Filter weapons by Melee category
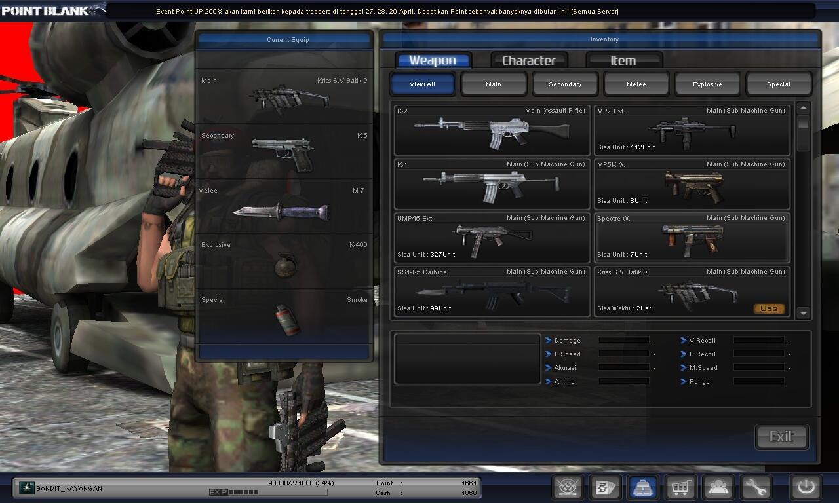839x503 pixels. click(x=636, y=84)
